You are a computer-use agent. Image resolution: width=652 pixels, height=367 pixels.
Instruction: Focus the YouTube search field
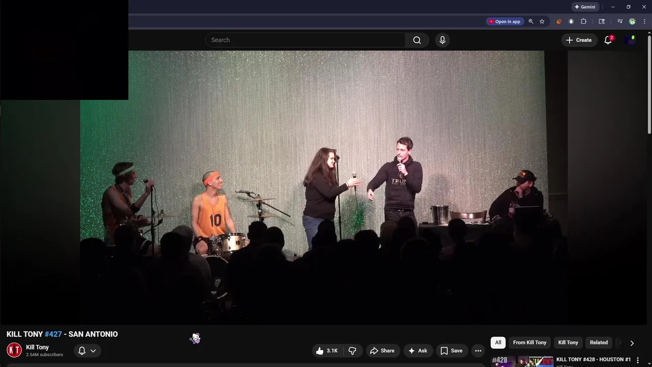point(305,40)
